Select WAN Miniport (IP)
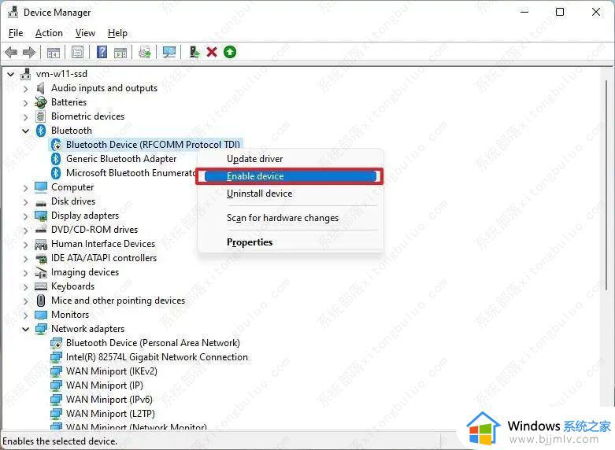 [x=104, y=385]
